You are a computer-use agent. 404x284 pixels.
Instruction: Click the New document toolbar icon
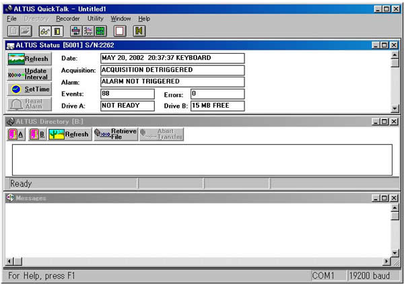13,31
